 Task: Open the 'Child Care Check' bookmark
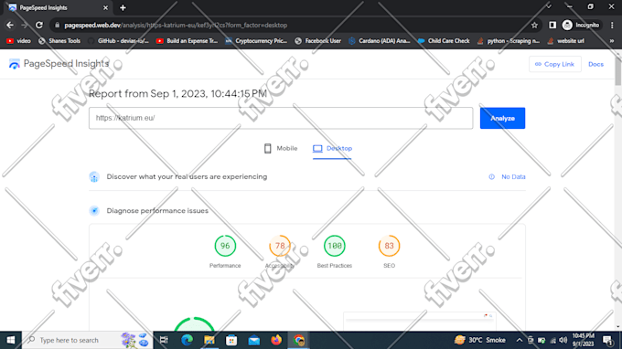click(x=444, y=41)
